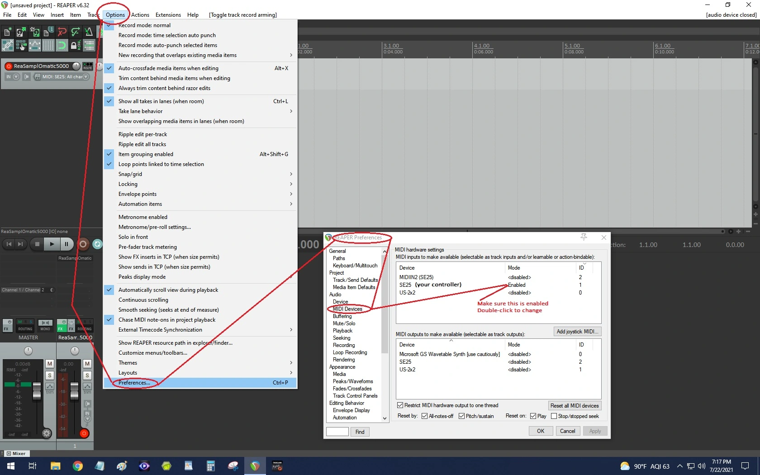Toggle locking padlock toolbar icon
The image size is (760, 475).
pyautogui.click(x=76, y=45)
